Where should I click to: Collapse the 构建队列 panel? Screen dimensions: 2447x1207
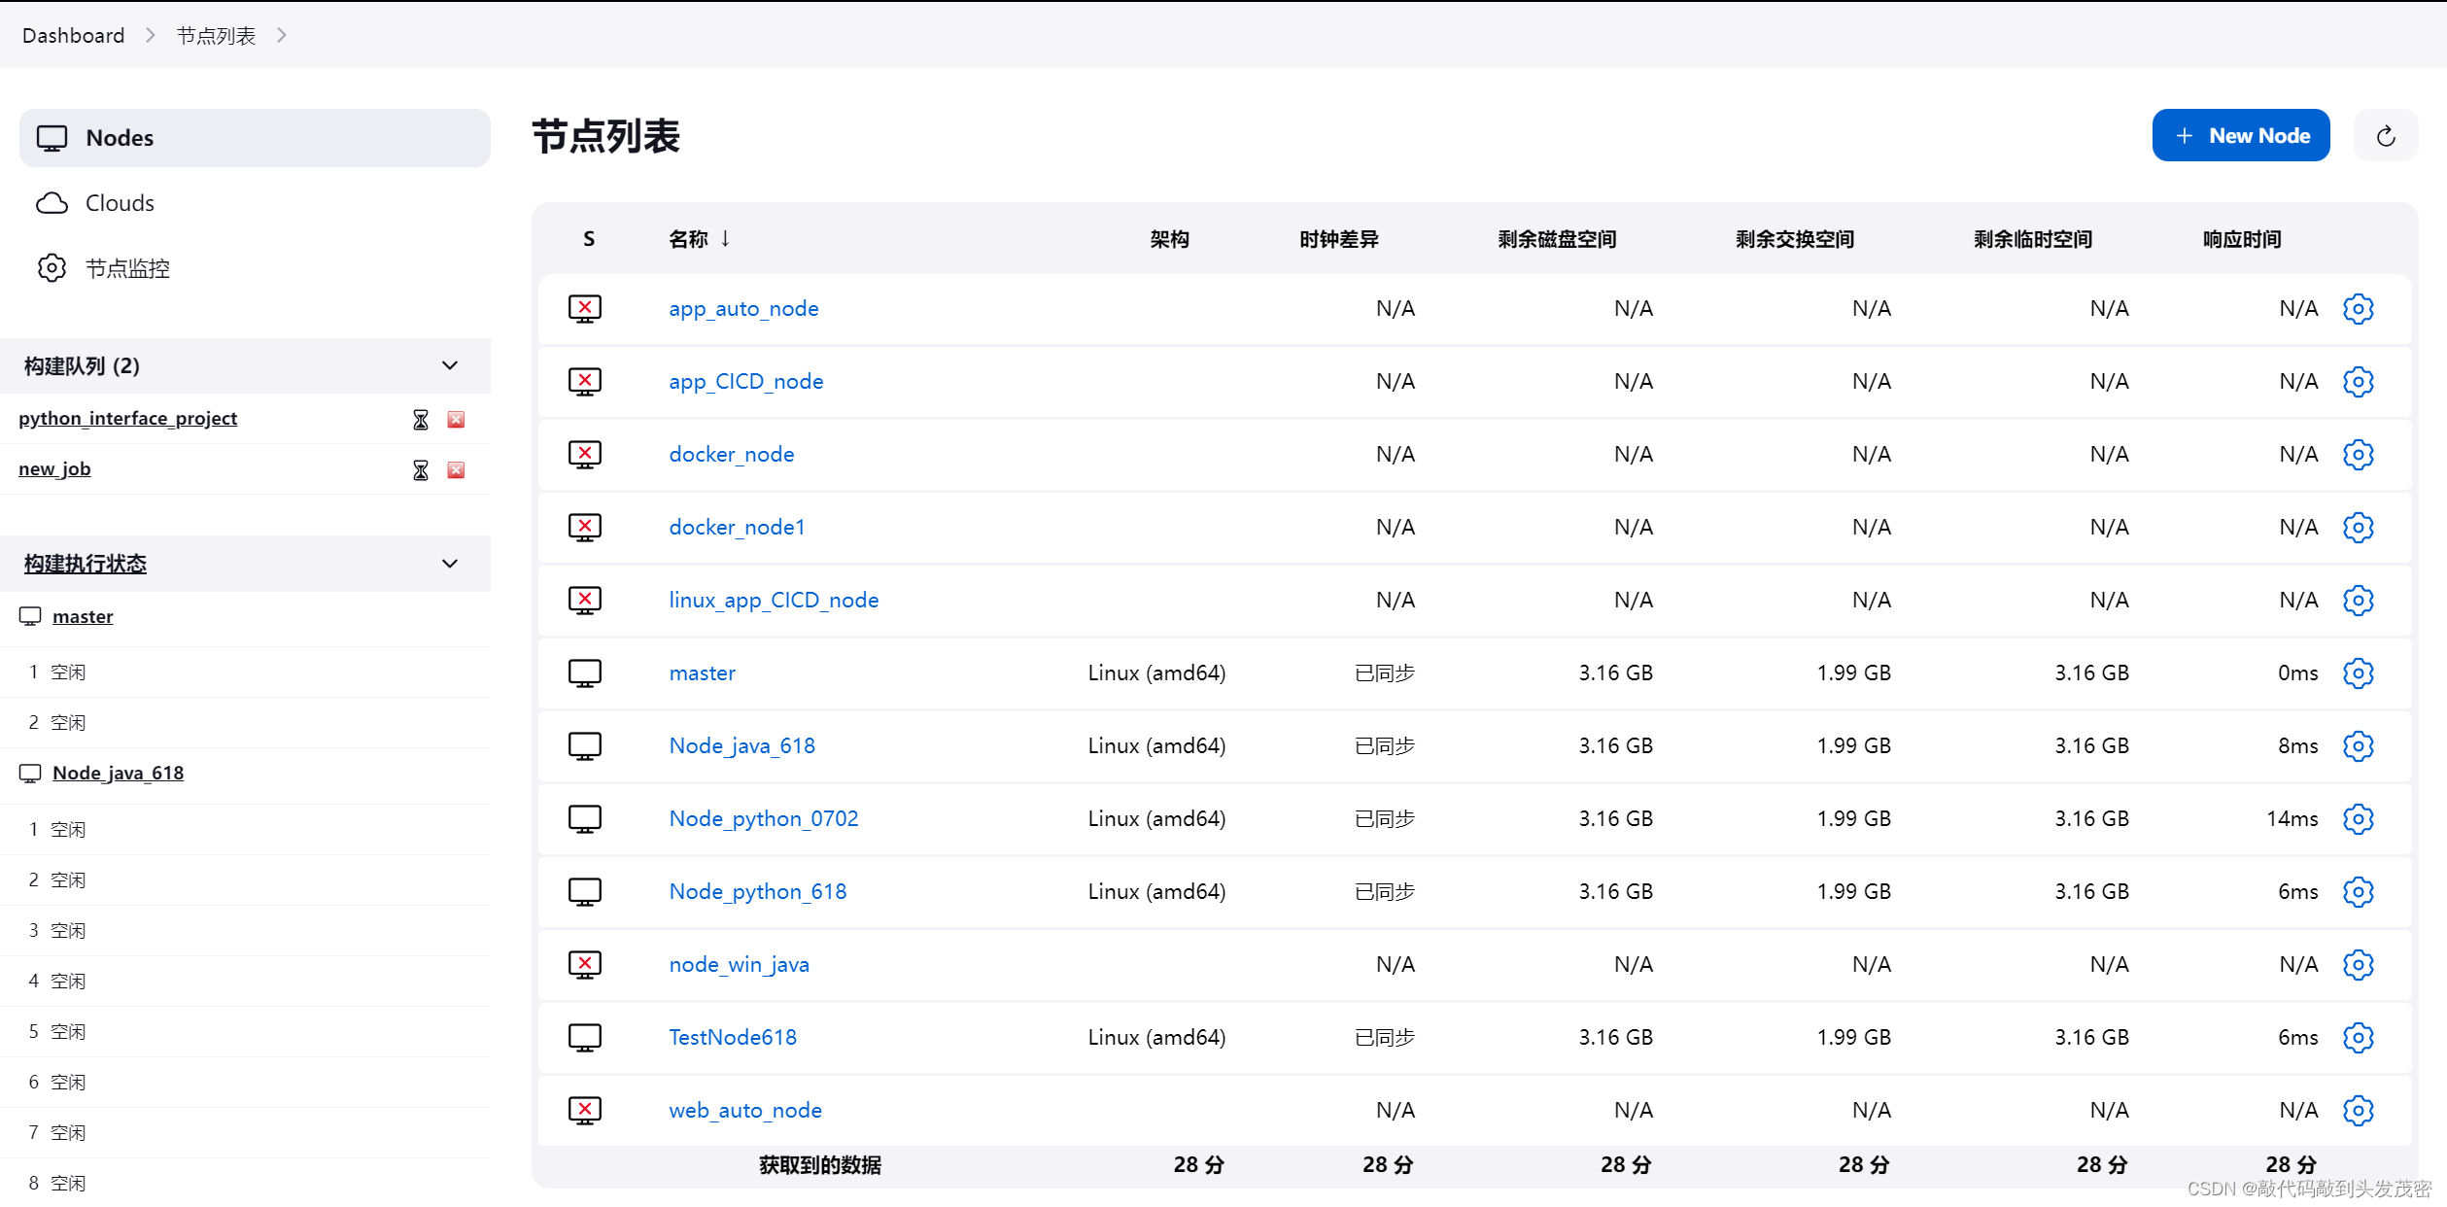[x=450, y=366]
